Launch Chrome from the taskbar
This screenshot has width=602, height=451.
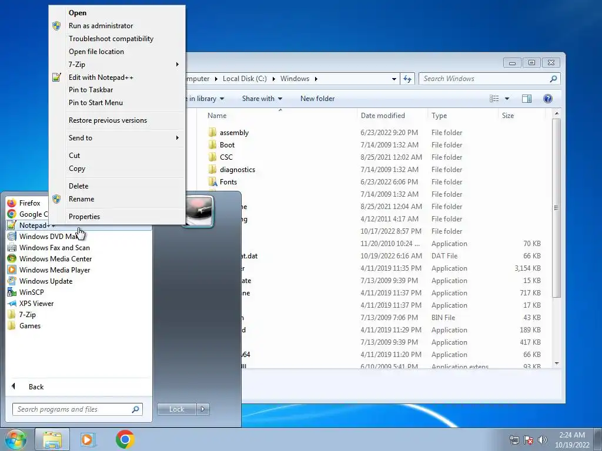(x=125, y=439)
